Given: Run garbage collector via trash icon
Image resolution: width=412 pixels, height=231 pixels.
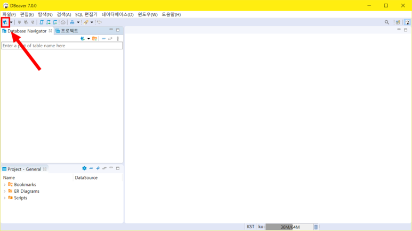Looking at the screenshot, I should pyautogui.click(x=316, y=227).
